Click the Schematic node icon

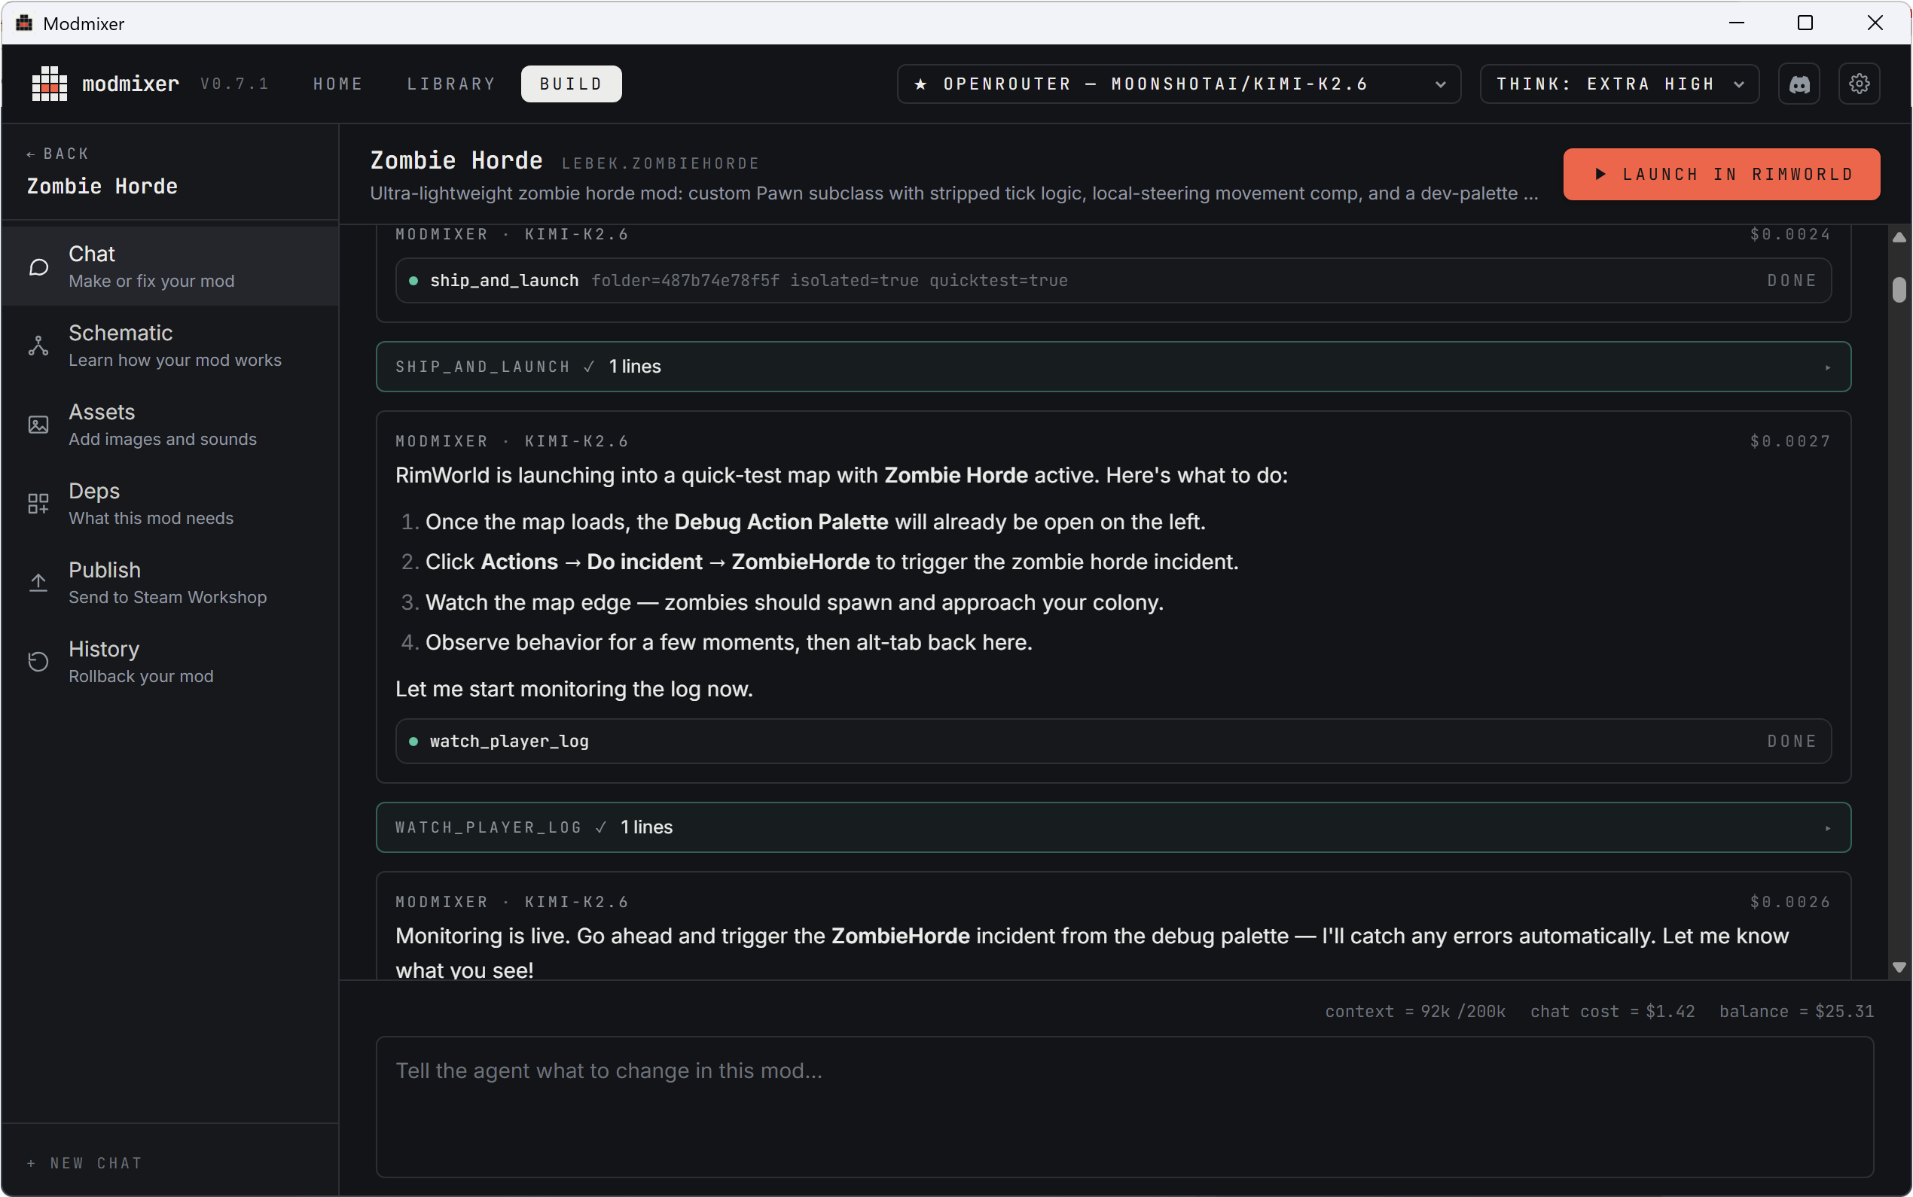pyautogui.click(x=38, y=346)
